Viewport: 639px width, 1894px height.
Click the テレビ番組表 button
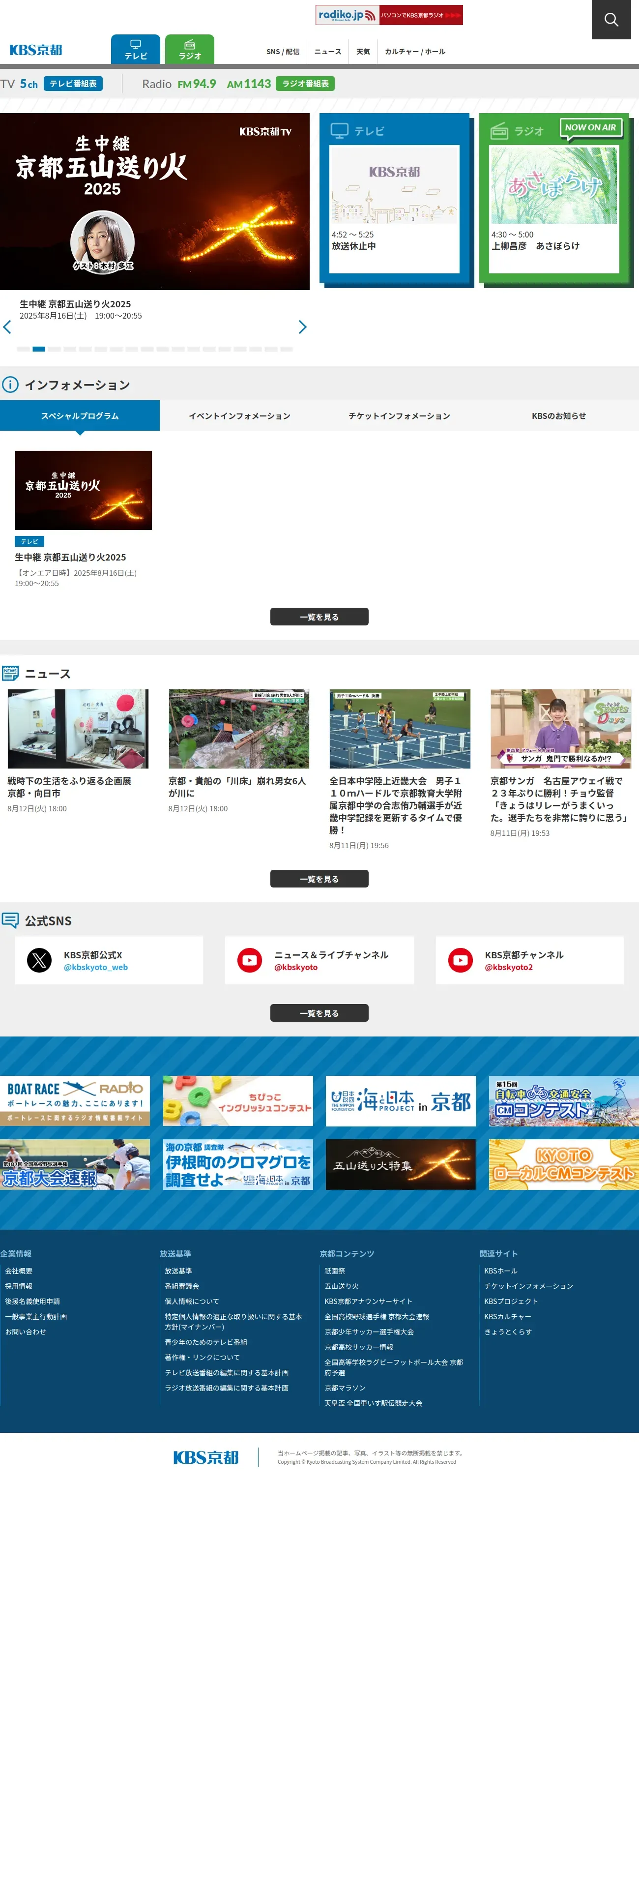click(73, 84)
